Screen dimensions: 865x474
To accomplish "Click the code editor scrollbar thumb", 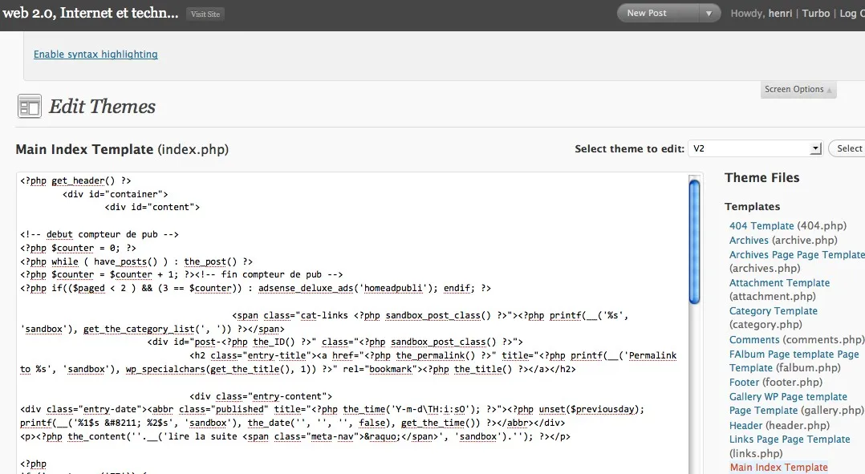I will [695, 242].
